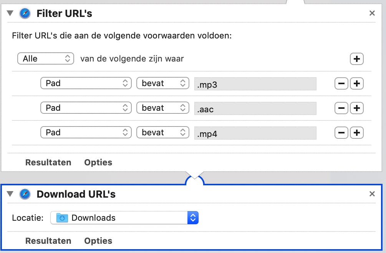The image size is (386, 253).
Task: Show Resultaten of the Filter URL's action
Action: point(48,162)
